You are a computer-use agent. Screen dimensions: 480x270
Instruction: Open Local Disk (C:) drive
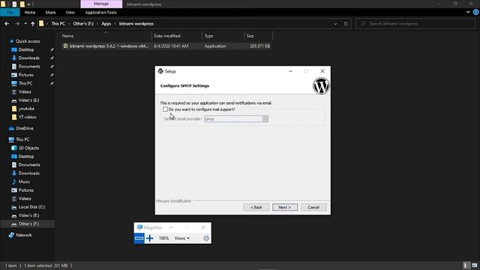(x=31, y=207)
